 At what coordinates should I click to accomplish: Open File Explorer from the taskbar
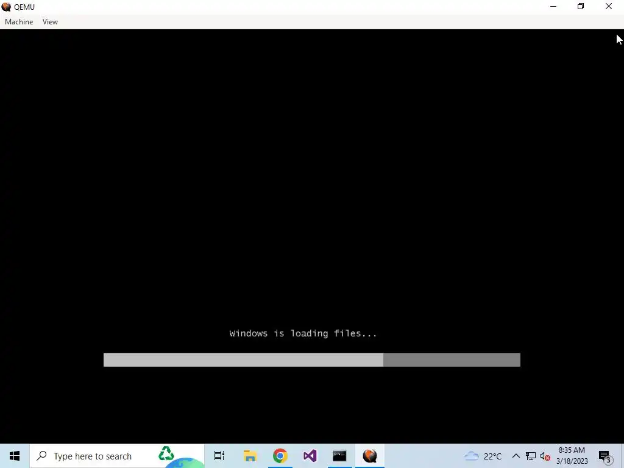coord(250,456)
